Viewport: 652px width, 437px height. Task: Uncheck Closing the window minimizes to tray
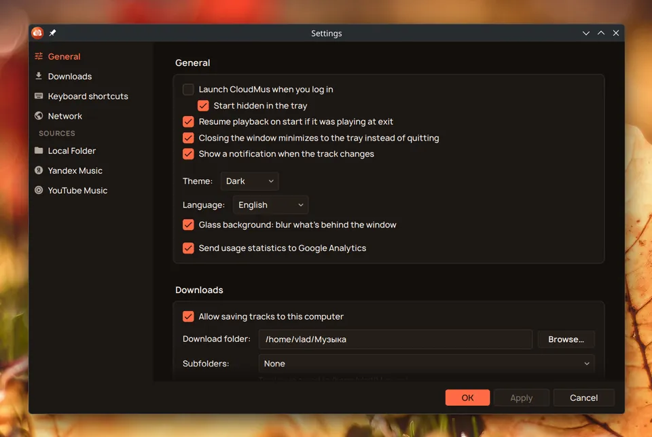[x=188, y=138]
